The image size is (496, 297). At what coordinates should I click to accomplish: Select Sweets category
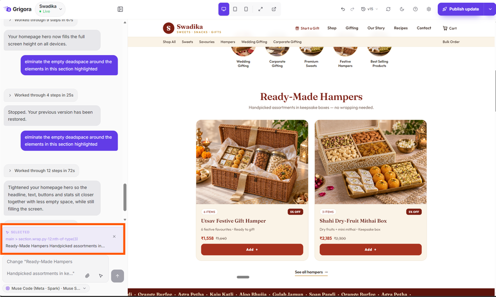click(x=187, y=42)
